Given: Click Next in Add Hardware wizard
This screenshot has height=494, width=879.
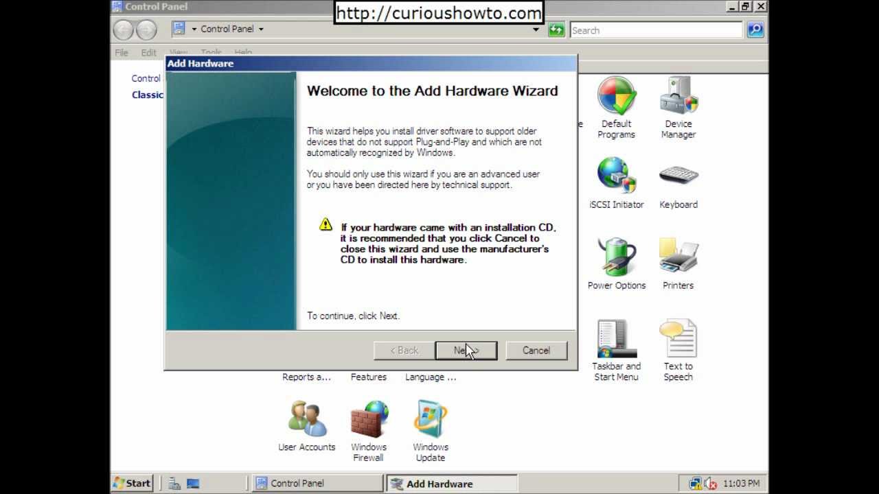Looking at the screenshot, I should (x=466, y=351).
